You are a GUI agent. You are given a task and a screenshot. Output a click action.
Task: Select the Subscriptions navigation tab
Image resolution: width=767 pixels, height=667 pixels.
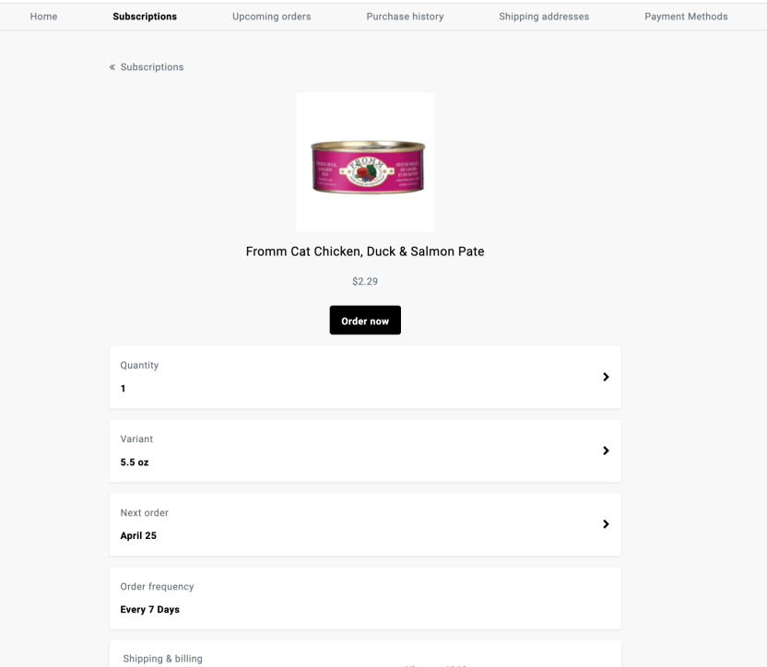point(145,17)
